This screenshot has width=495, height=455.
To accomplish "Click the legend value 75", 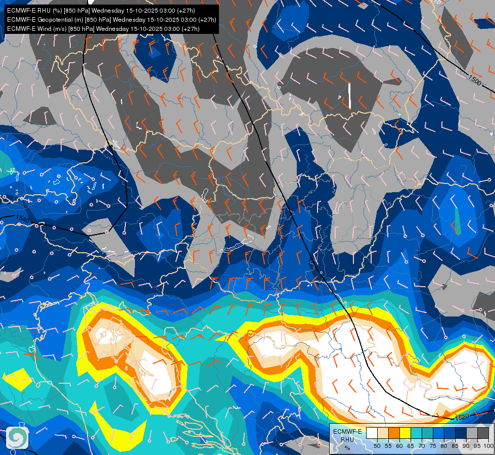I will coord(433,446).
